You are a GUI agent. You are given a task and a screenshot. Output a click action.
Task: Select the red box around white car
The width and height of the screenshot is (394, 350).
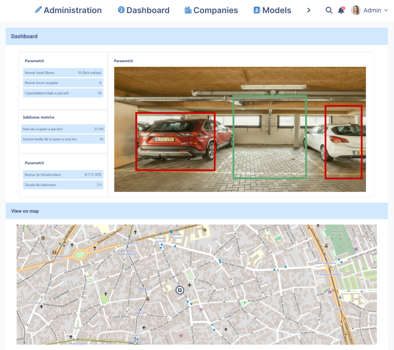[x=343, y=142]
